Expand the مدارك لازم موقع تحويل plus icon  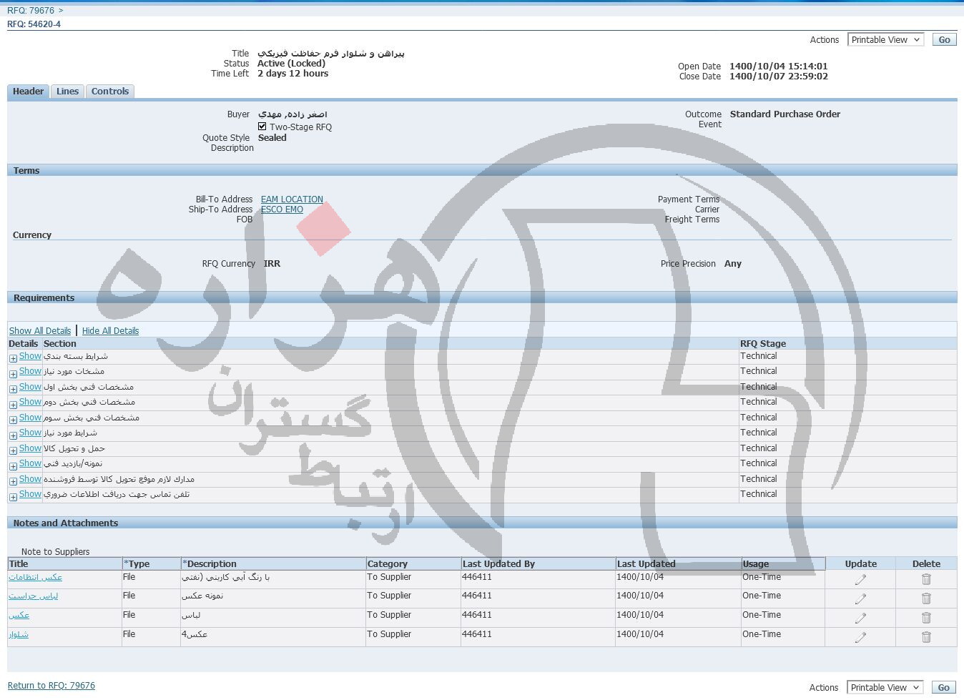[x=13, y=481]
